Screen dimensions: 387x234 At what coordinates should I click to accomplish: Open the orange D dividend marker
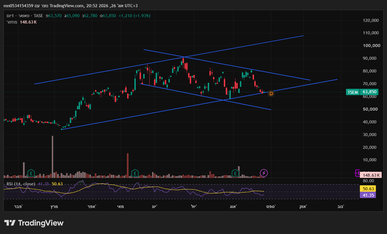tap(271, 93)
